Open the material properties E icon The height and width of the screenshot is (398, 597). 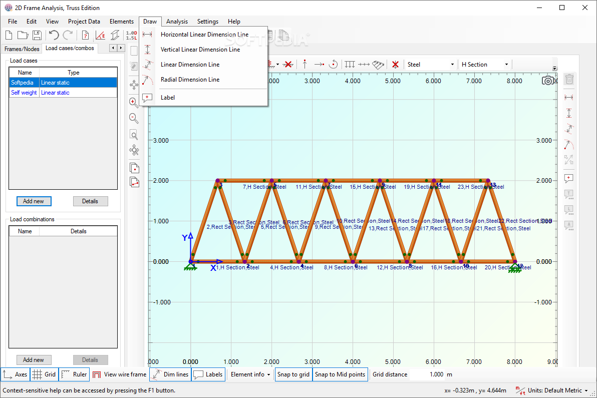(100, 36)
